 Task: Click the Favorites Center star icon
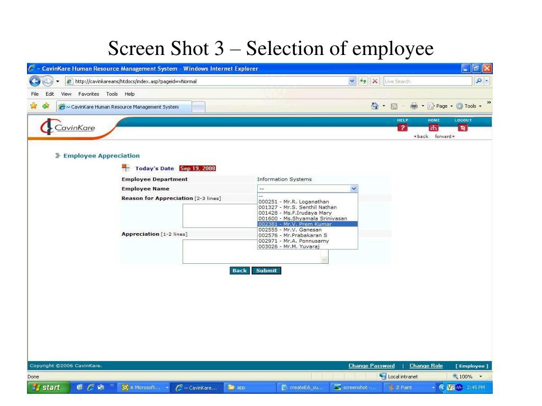coord(33,106)
